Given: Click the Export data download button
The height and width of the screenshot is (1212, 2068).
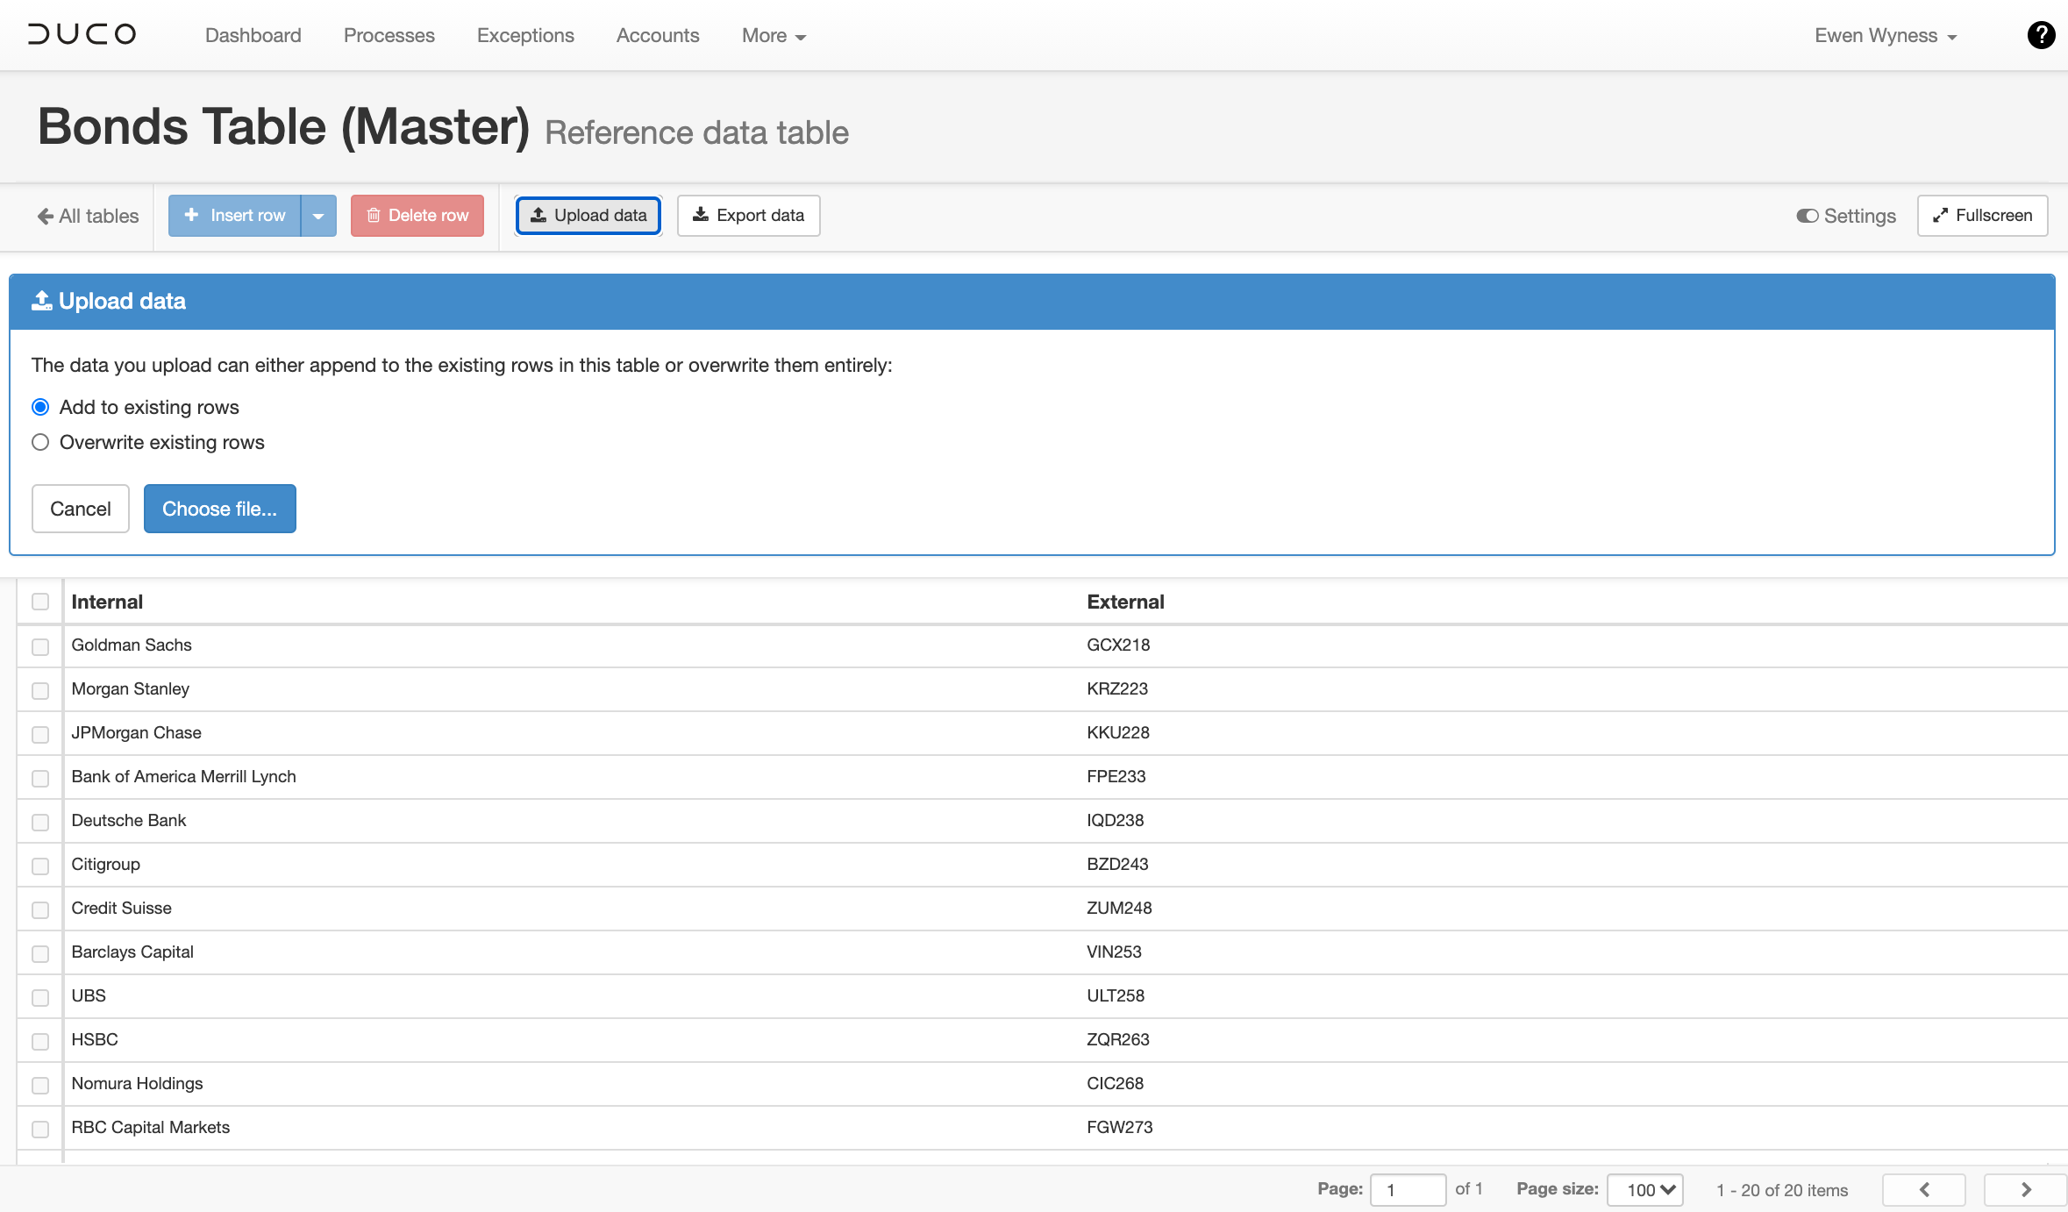Looking at the screenshot, I should coord(748,216).
